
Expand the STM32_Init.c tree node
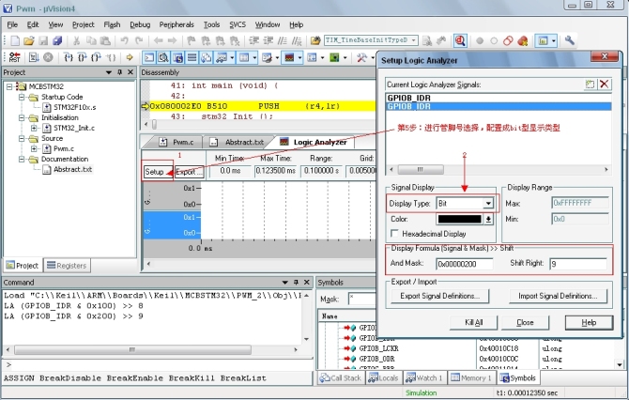pyautogui.click(x=34, y=128)
